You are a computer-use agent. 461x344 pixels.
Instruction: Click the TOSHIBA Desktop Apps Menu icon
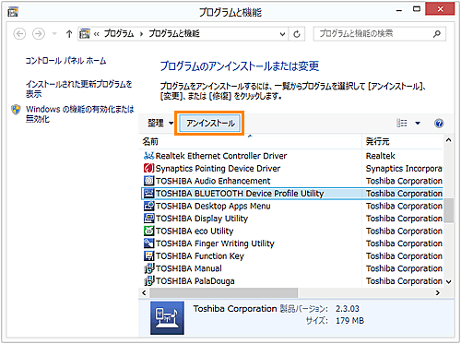pos(148,206)
